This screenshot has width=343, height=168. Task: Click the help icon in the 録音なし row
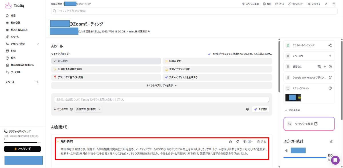330,67
